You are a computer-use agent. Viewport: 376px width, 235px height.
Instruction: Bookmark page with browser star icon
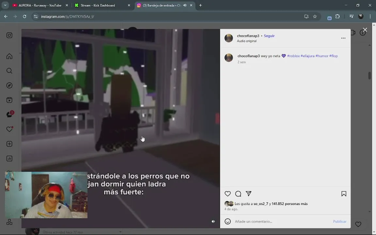(315, 17)
